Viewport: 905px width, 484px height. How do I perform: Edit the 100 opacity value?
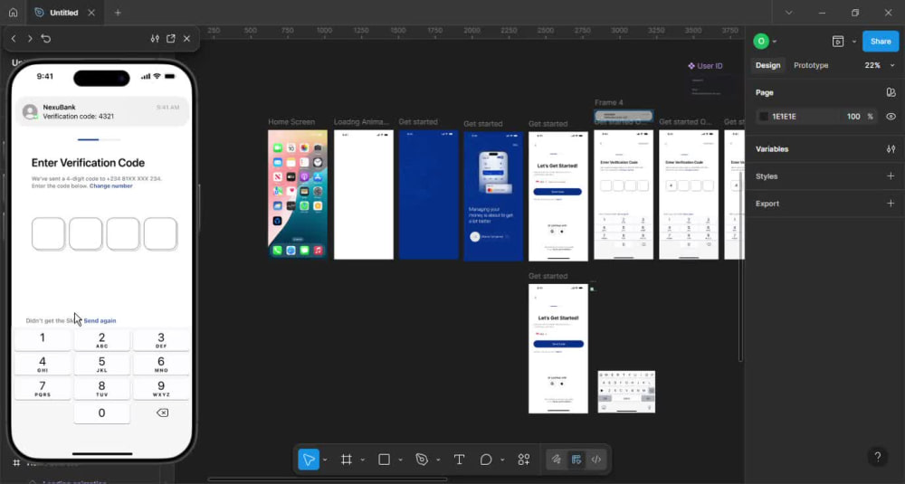853,117
